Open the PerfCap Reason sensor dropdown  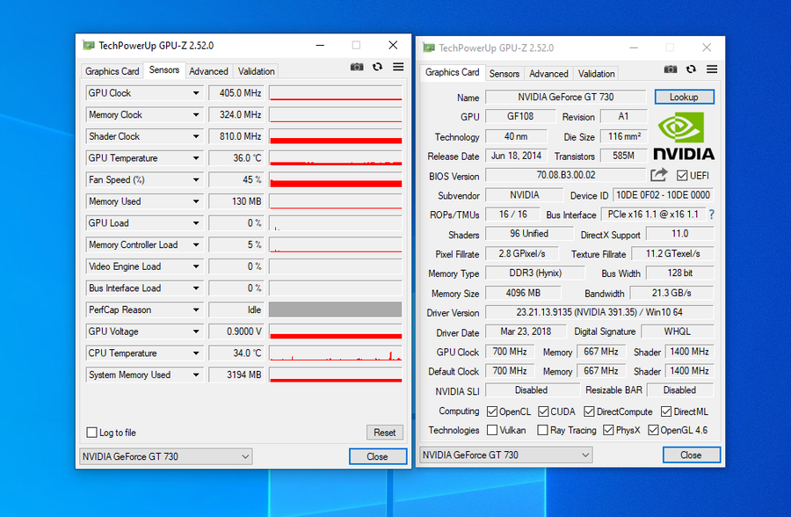(196, 310)
